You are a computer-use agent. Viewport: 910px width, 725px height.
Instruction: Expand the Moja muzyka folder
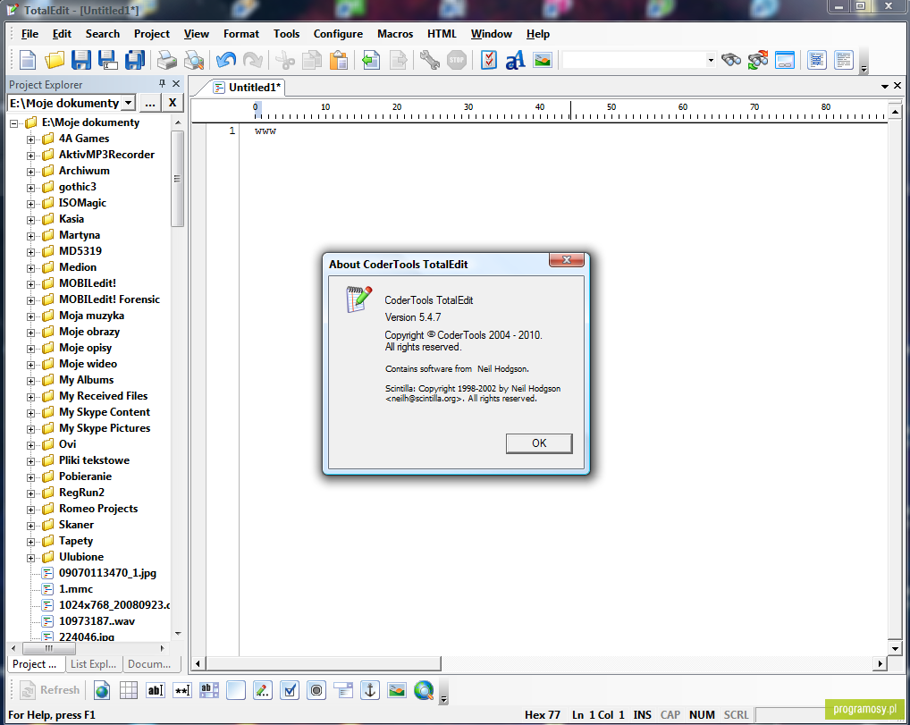(x=30, y=316)
